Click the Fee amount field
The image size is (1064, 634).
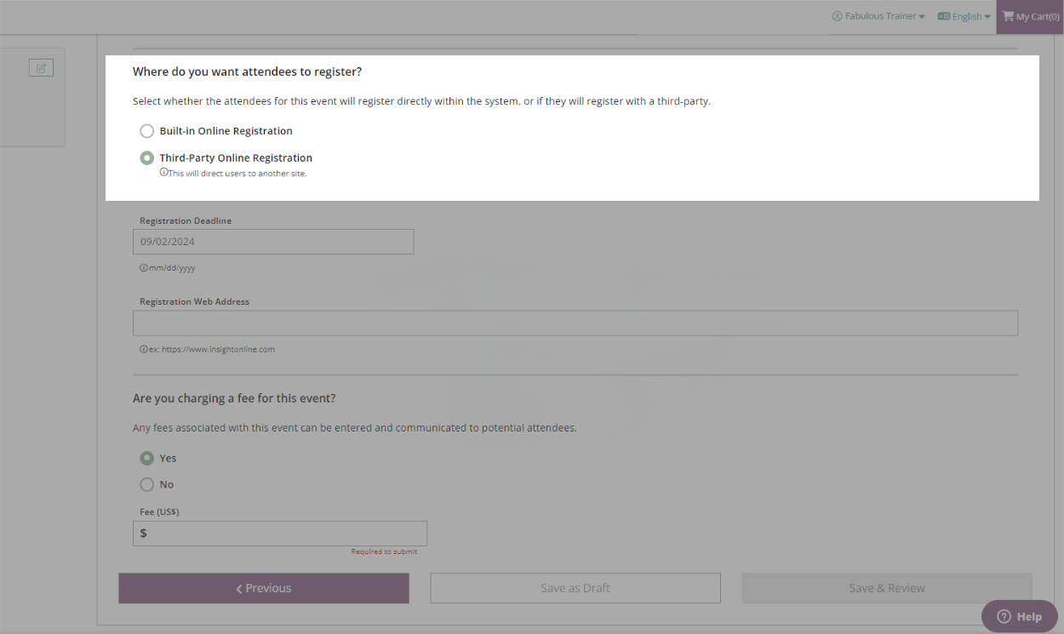[279, 533]
